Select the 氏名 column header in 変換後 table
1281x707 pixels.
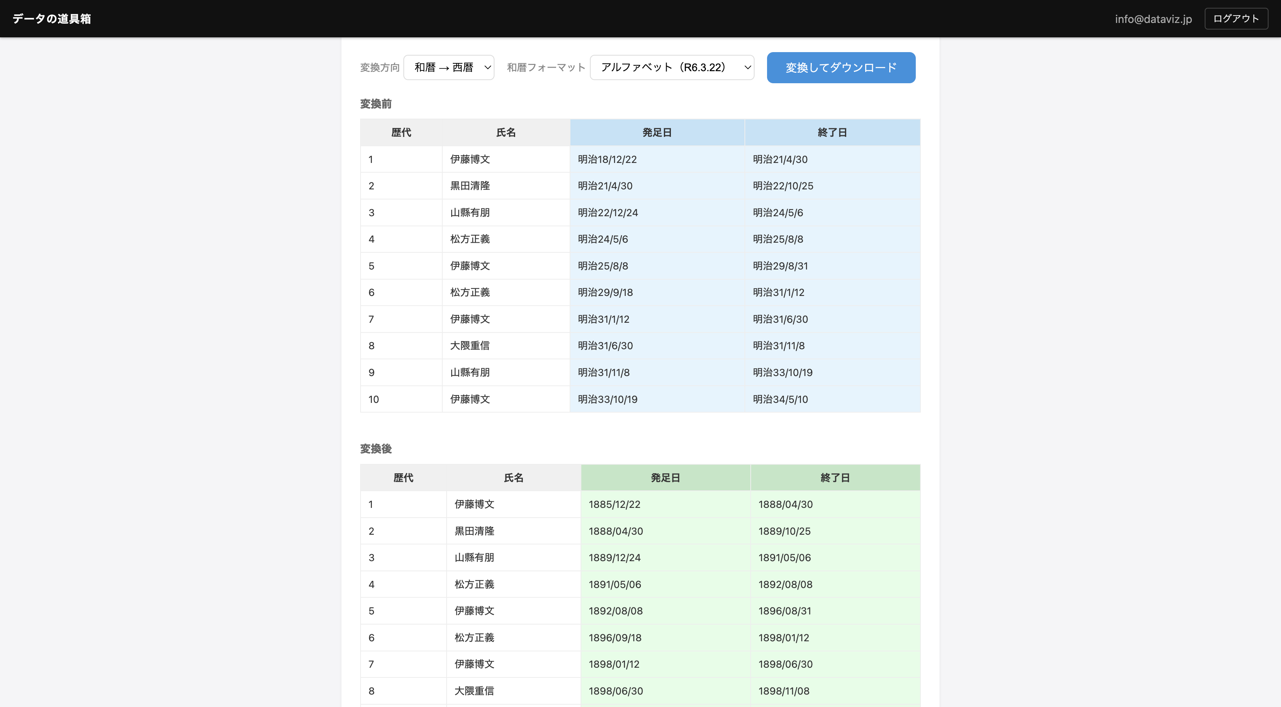[513, 478]
